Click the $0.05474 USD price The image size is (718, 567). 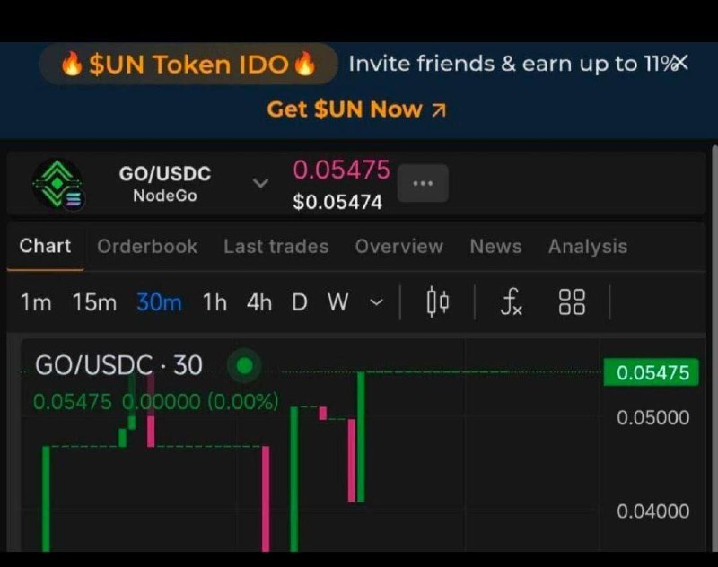[337, 202]
